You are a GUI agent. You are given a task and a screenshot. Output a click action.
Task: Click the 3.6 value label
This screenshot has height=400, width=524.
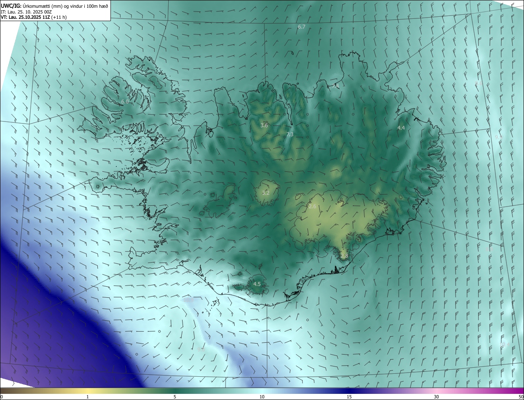[x=264, y=125]
